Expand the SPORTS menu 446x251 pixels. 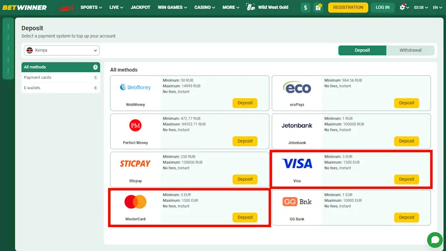point(91,7)
